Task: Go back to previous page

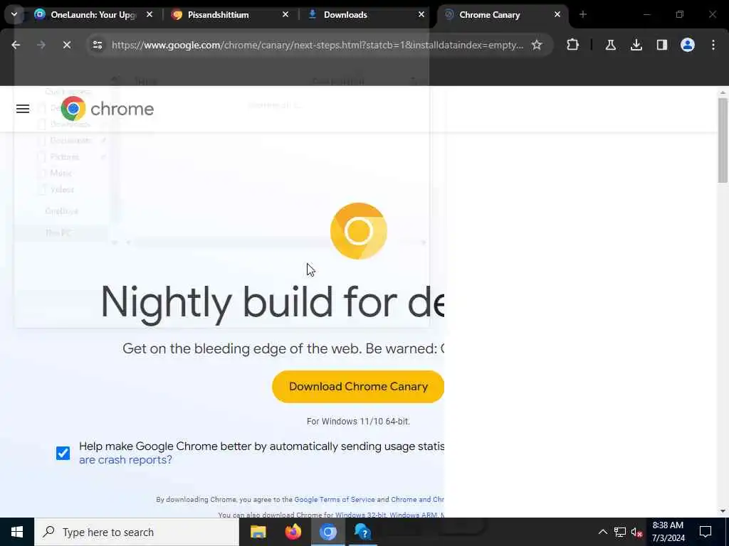Action: click(16, 45)
